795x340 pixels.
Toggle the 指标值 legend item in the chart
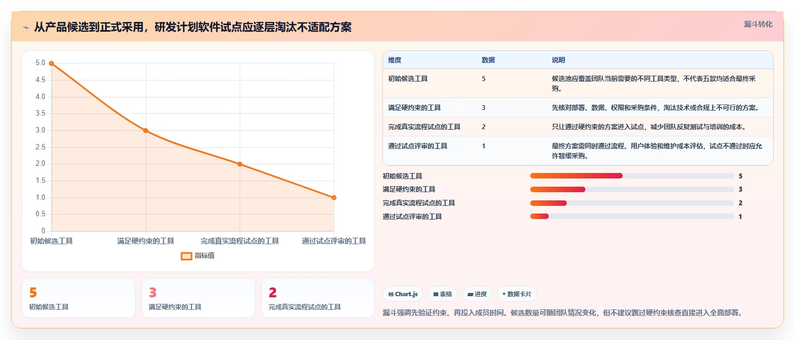click(198, 256)
